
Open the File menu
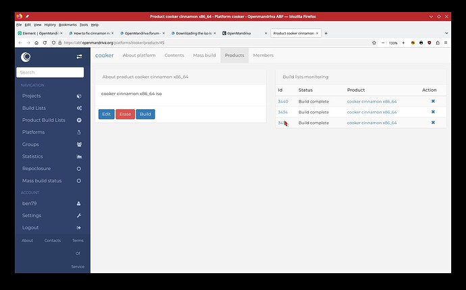point(19,25)
